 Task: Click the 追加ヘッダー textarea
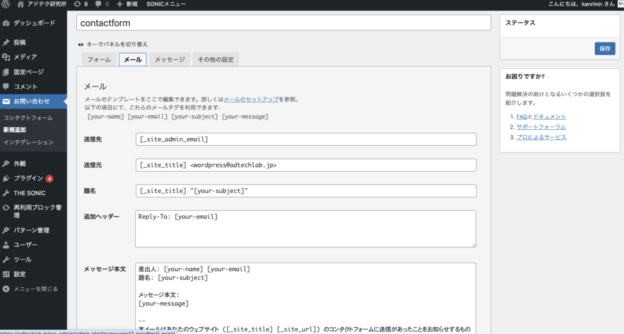click(305, 229)
